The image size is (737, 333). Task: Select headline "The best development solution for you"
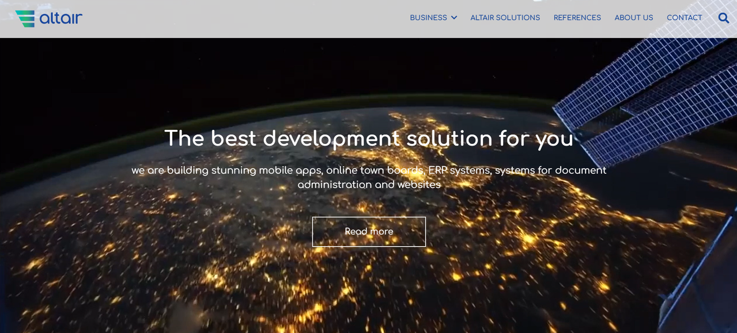tap(369, 139)
